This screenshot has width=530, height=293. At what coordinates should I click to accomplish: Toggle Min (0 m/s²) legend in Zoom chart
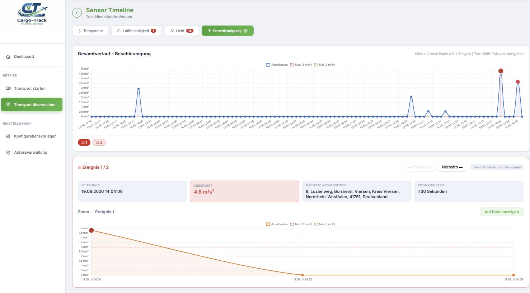pyautogui.click(x=324, y=224)
